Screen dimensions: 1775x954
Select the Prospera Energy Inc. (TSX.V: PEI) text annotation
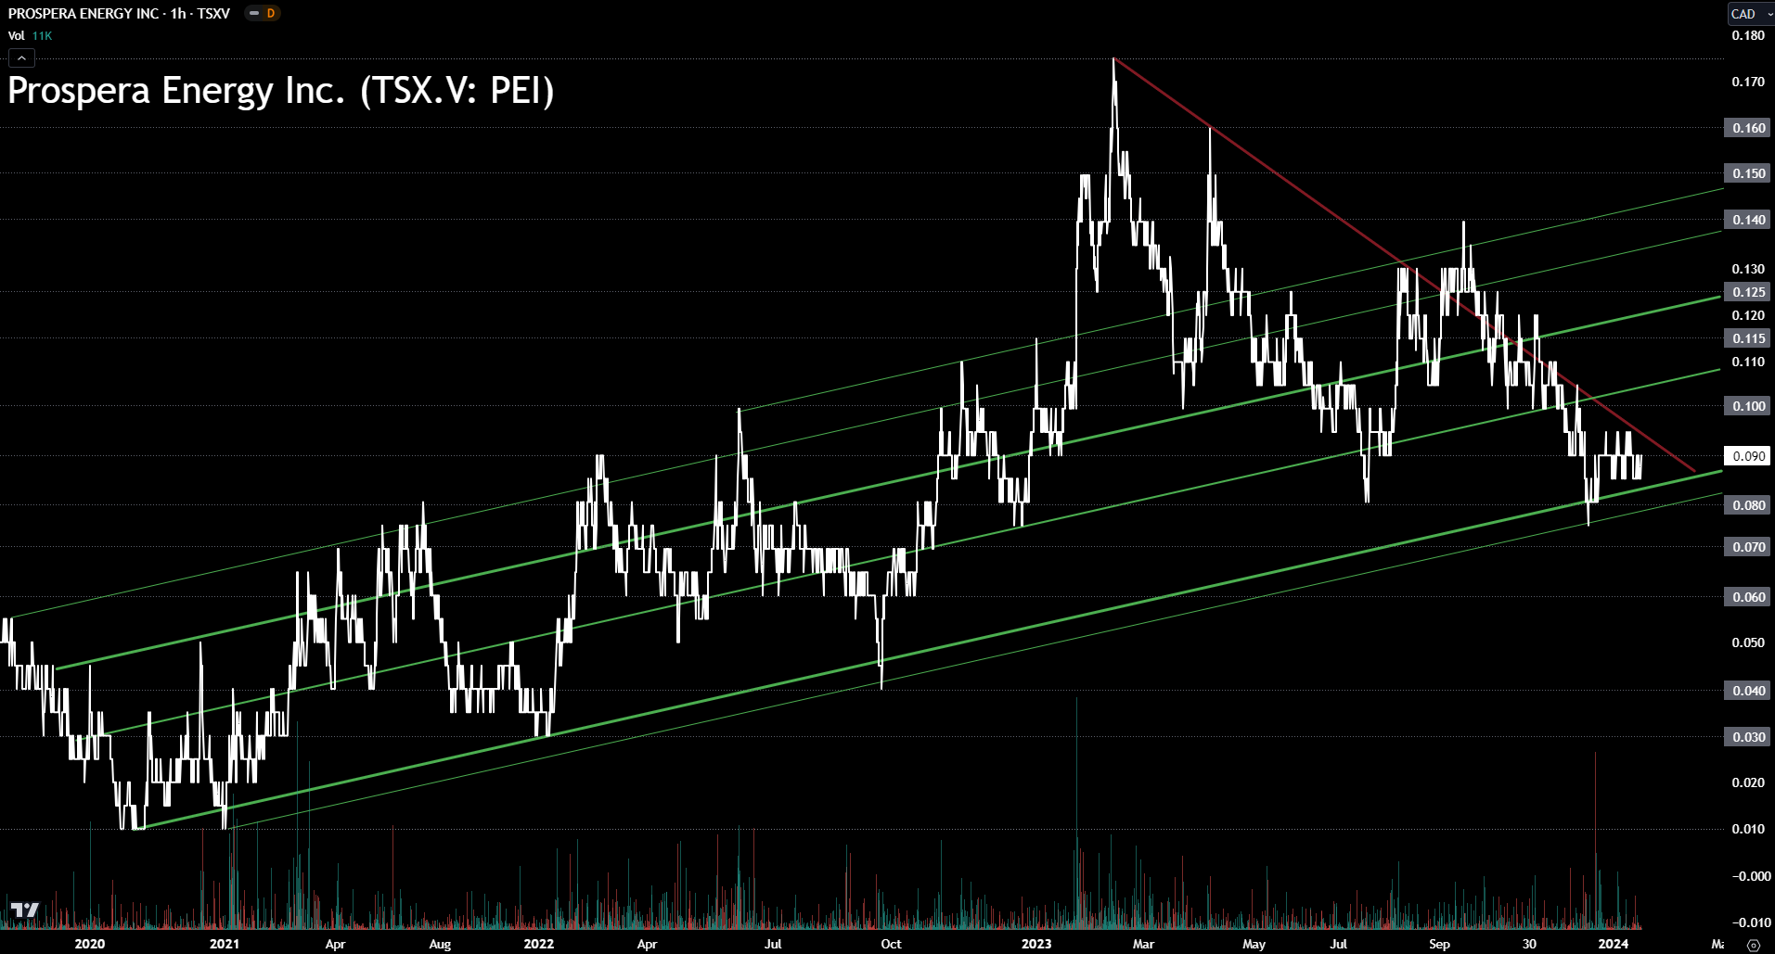281,91
